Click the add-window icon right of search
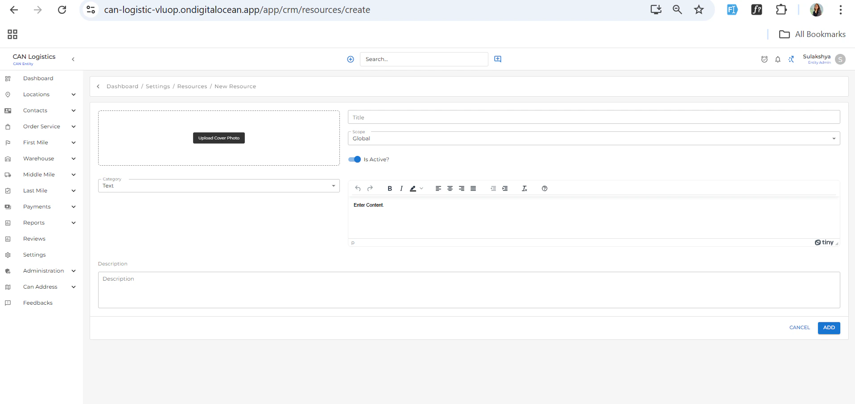The image size is (855, 404). (498, 59)
